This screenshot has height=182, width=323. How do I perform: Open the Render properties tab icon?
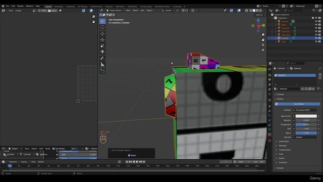point(270,75)
